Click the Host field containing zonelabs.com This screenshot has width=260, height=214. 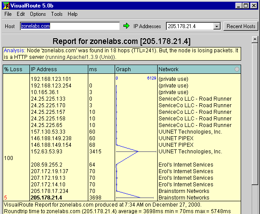70,26
